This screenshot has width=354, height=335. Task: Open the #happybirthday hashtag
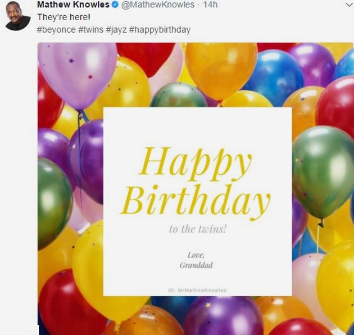pos(160,30)
